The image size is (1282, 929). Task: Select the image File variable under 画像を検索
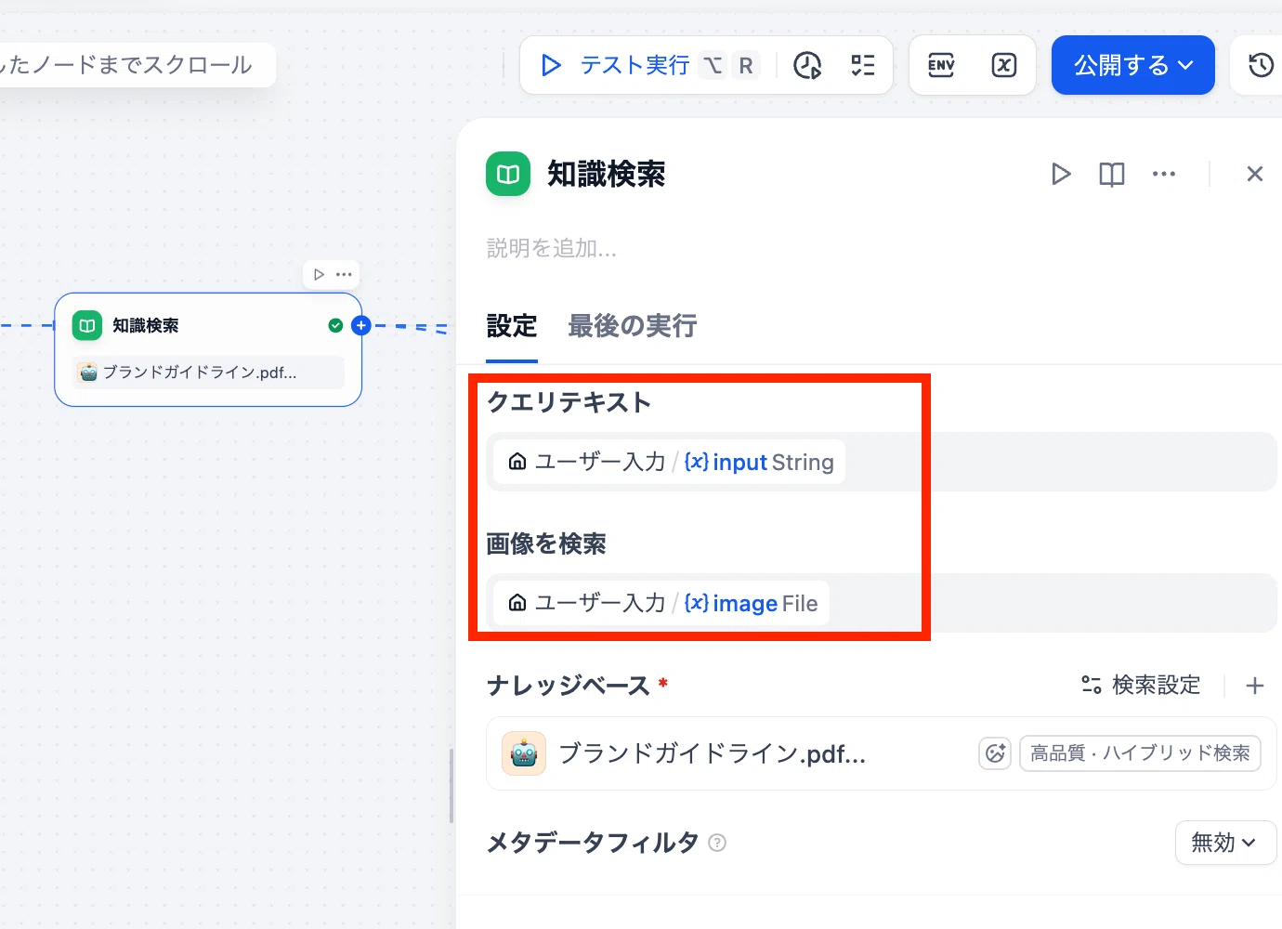661,603
